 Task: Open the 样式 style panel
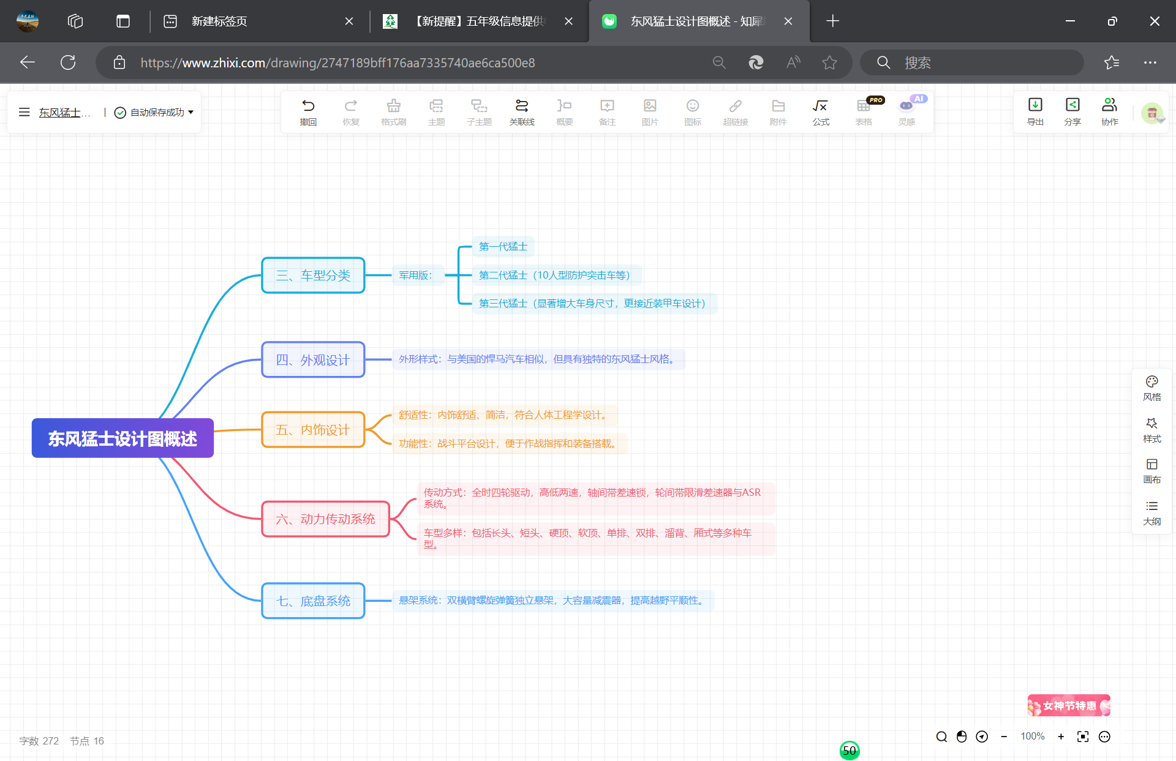click(1151, 430)
